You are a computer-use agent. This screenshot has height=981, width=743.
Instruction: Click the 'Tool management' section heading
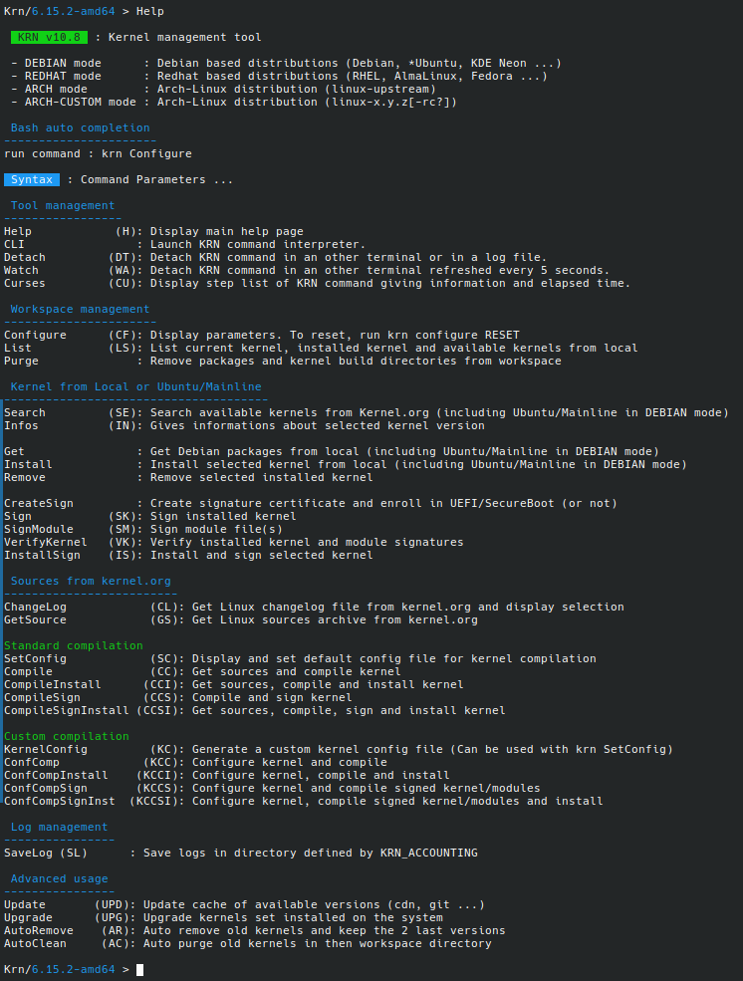pos(63,205)
